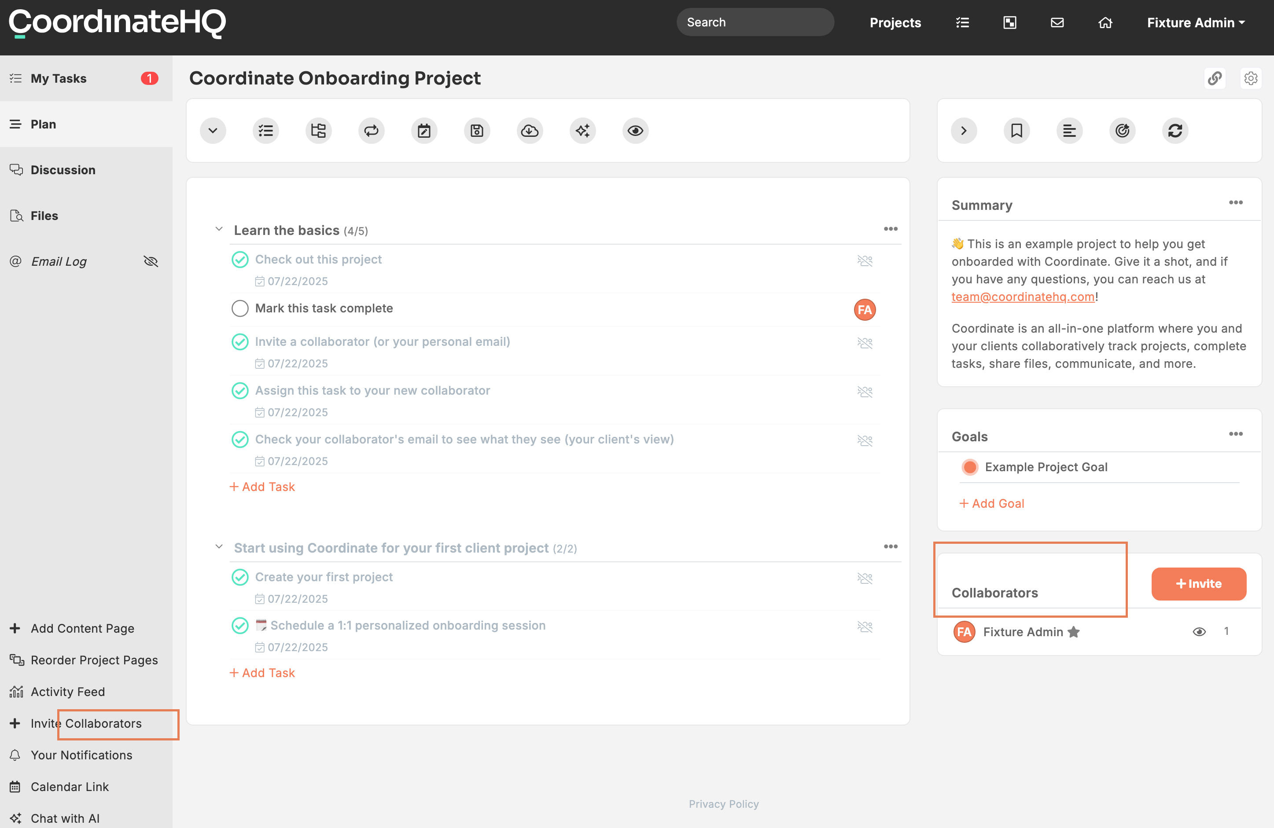The image size is (1274, 828).
Task: Open Start using Coordinate section options menu
Action: point(891,547)
